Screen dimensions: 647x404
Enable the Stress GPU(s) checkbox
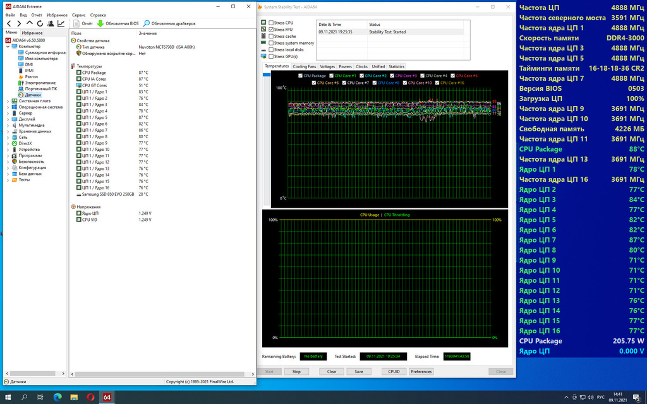pos(271,57)
